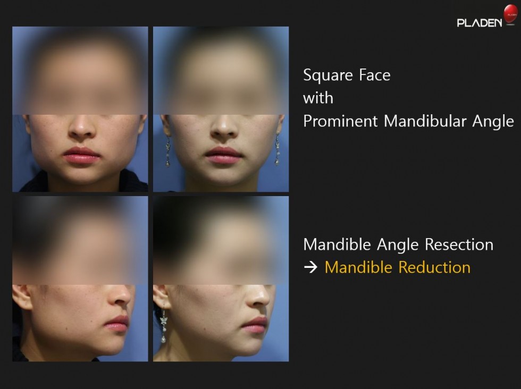Click the ear in the bottom-left profile photo
The width and height of the screenshot is (521, 389).
22,297
